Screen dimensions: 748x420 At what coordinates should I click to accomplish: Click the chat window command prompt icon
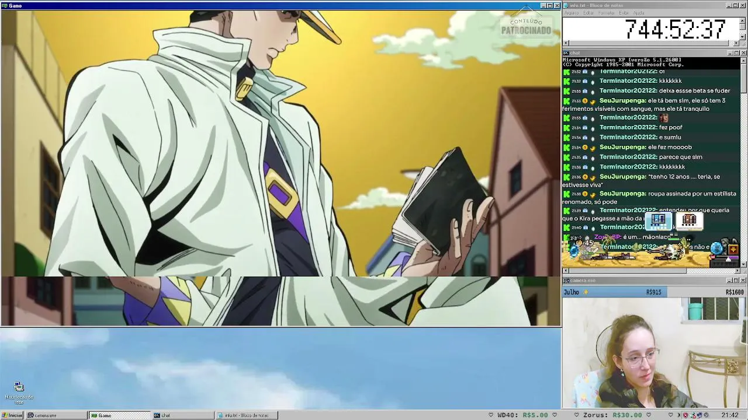click(566, 53)
